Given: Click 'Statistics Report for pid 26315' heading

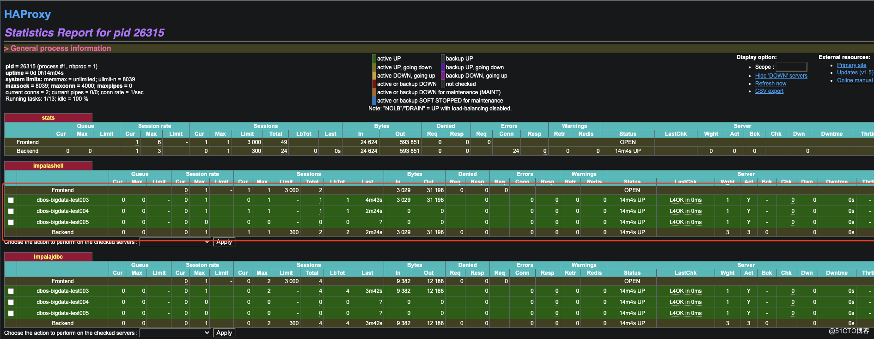Looking at the screenshot, I should 85,33.
